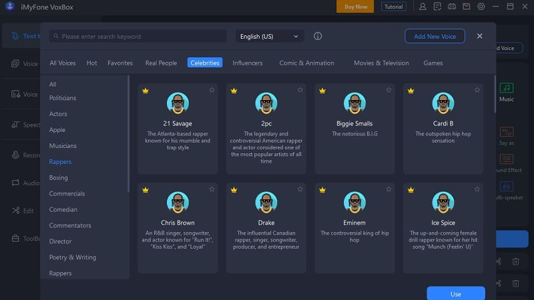Viewport: 534px width, 300px height.
Task: Favorite the Chris Brown voice with star
Action: tap(212, 189)
